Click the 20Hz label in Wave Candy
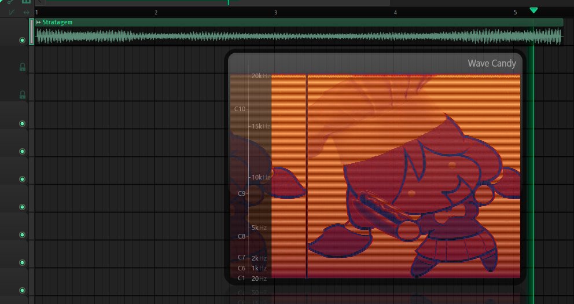574x304 pixels. (x=259, y=279)
